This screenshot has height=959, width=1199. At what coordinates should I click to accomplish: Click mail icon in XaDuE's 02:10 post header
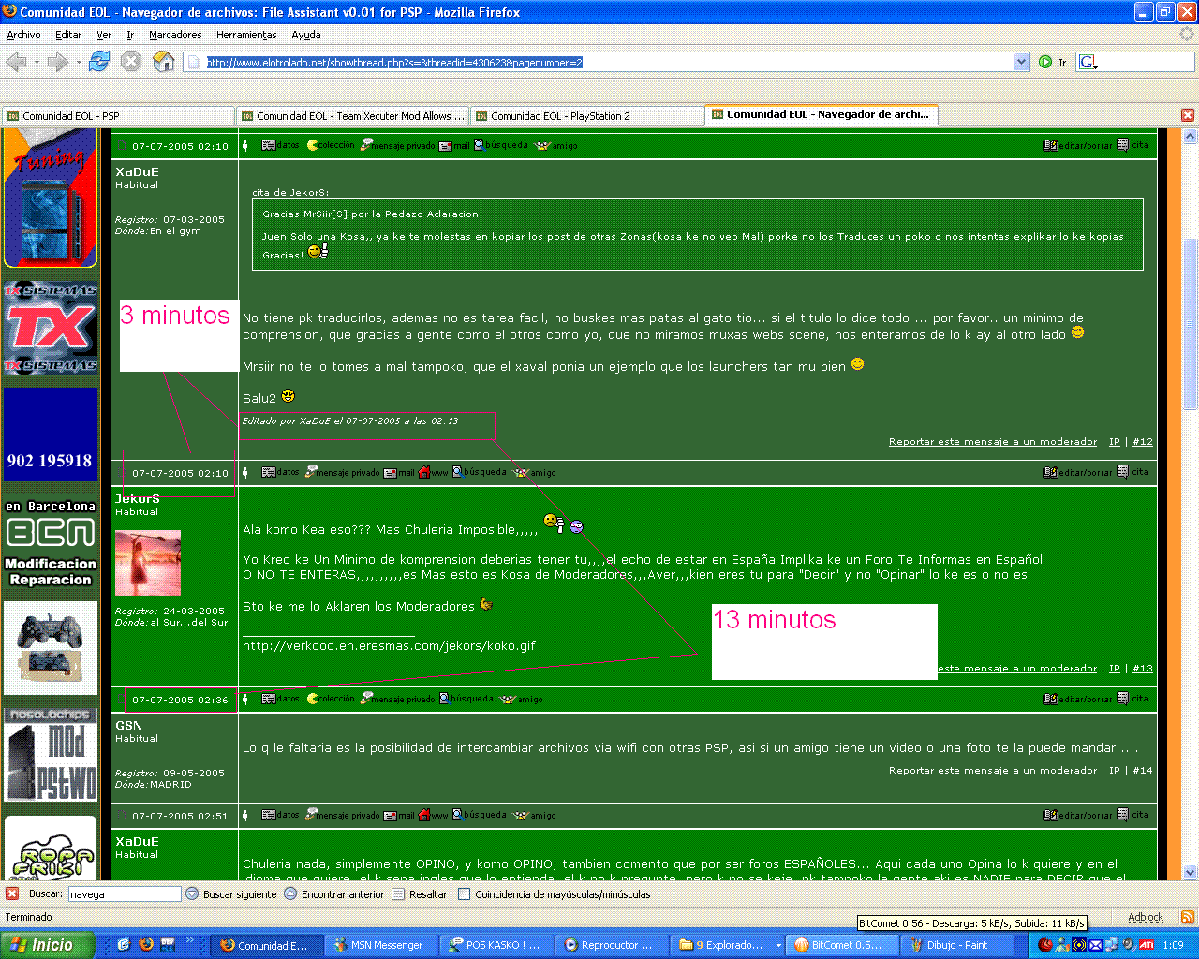(454, 146)
